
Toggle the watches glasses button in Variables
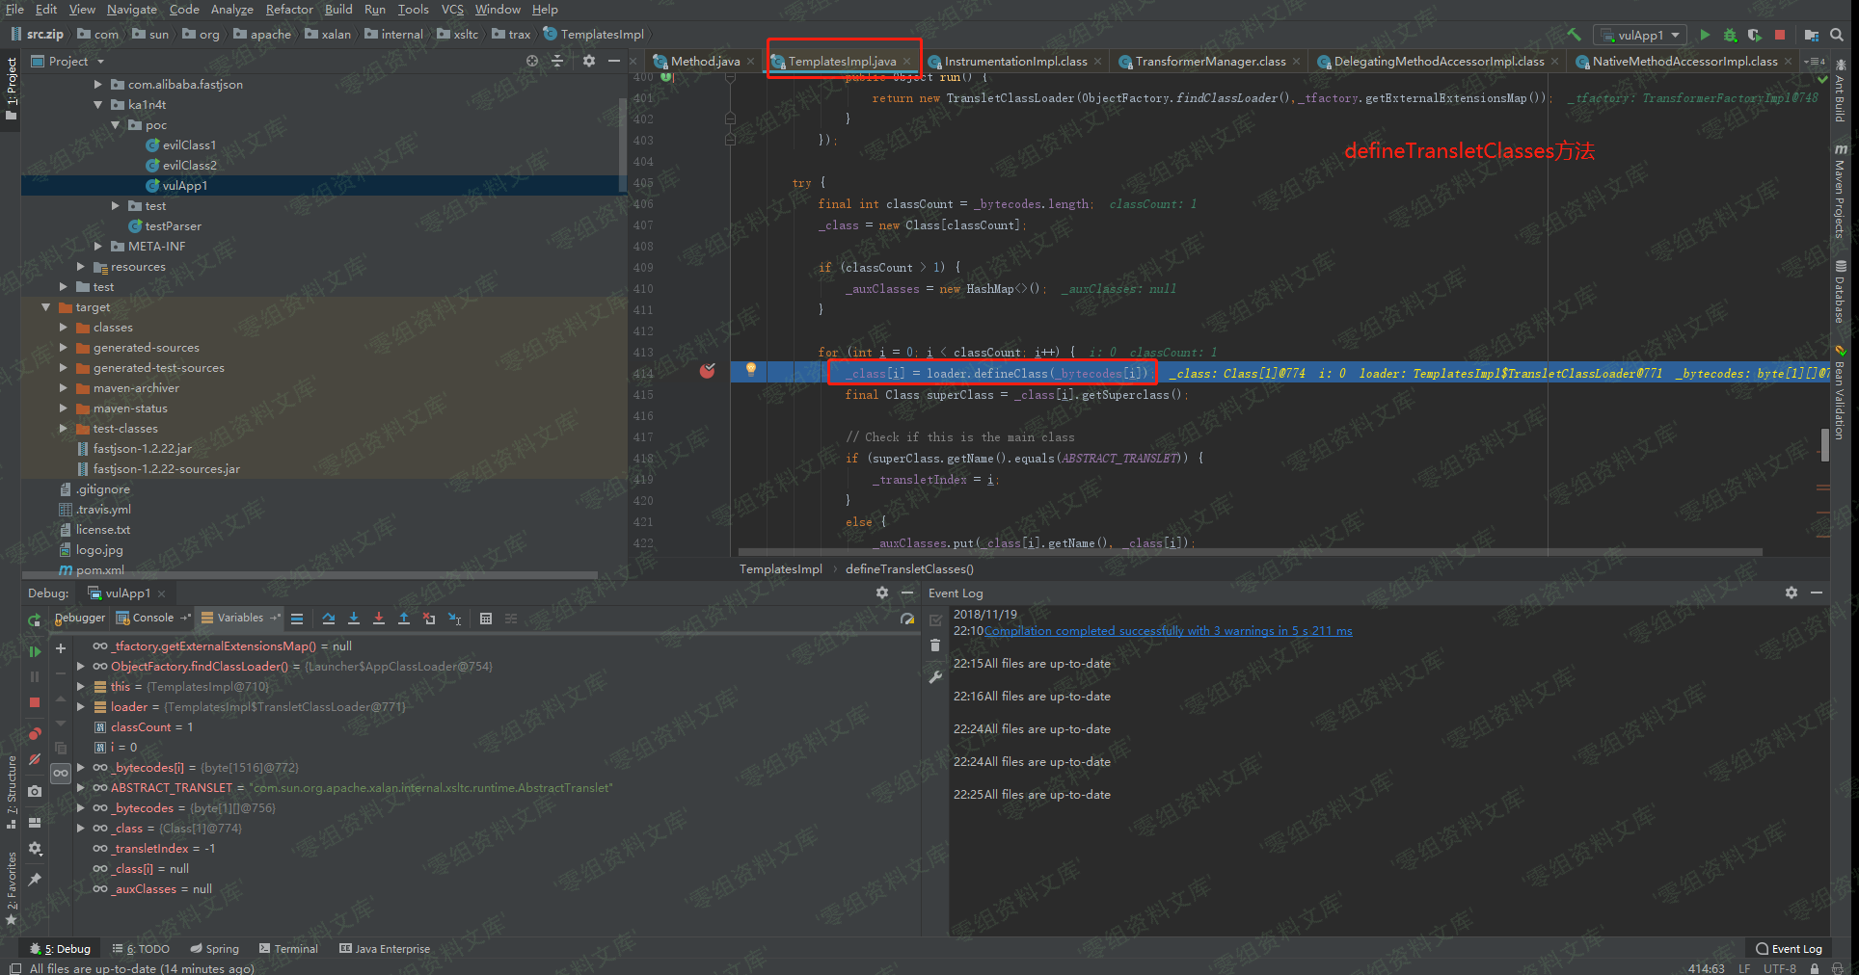click(61, 773)
